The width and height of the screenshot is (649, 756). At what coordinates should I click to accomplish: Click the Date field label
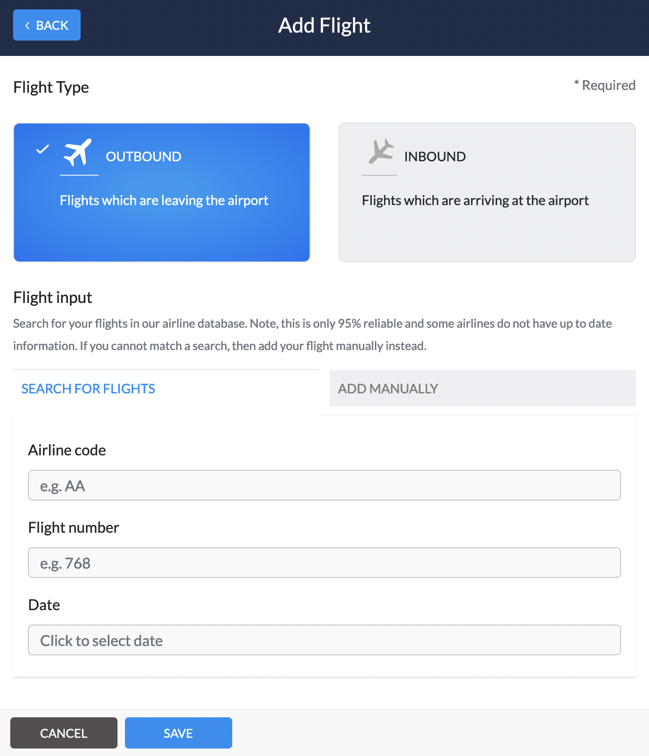point(44,605)
